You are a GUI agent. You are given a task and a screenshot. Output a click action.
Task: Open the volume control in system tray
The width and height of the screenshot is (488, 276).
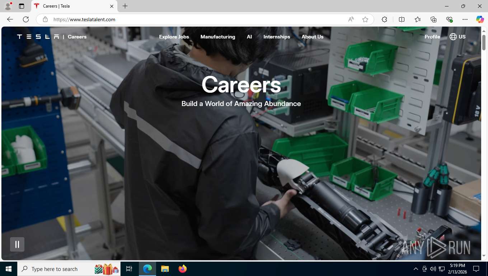coord(433,269)
